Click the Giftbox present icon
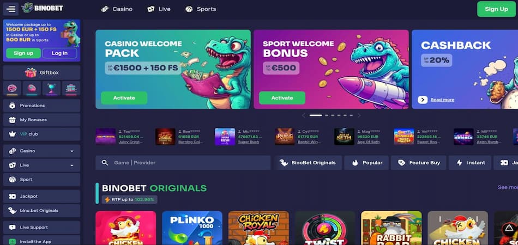 pos(31,72)
